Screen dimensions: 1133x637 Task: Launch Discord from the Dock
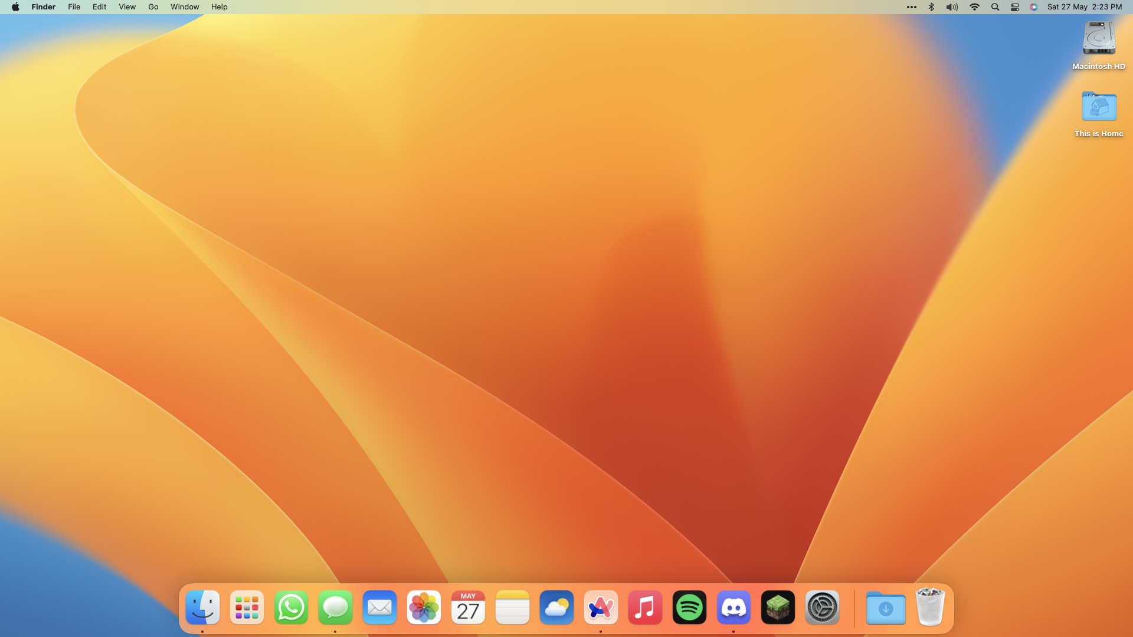[733, 607]
